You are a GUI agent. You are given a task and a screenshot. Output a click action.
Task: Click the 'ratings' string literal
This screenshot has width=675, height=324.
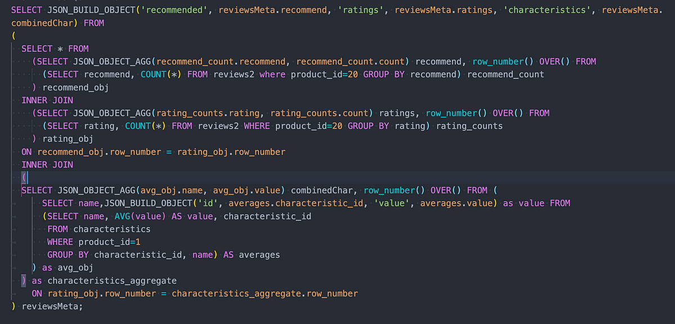pos(362,10)
